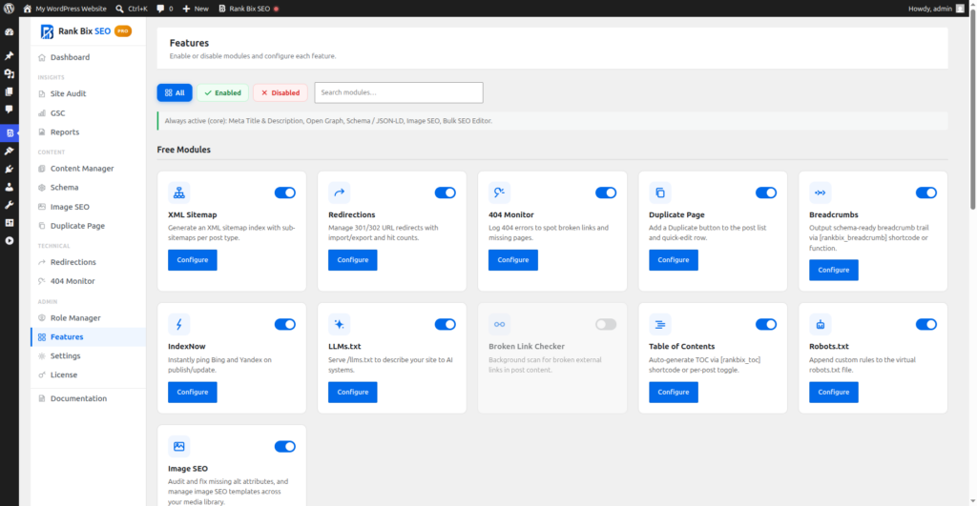
Task: Click the LLMs.txt sparkle card icon
Action: pyautogui.click(x=339, y=324)
